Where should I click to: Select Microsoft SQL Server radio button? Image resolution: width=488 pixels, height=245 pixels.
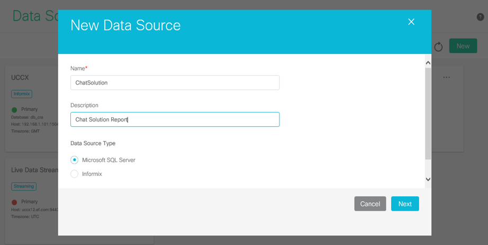[75, 160]
